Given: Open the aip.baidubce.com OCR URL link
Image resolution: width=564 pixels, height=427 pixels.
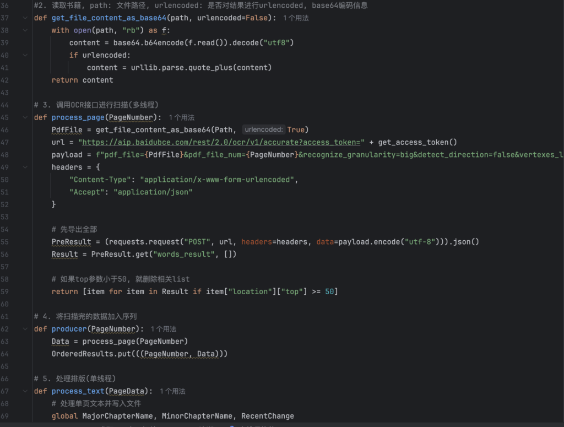Looking at the screenshot, I should coord(222,142).
